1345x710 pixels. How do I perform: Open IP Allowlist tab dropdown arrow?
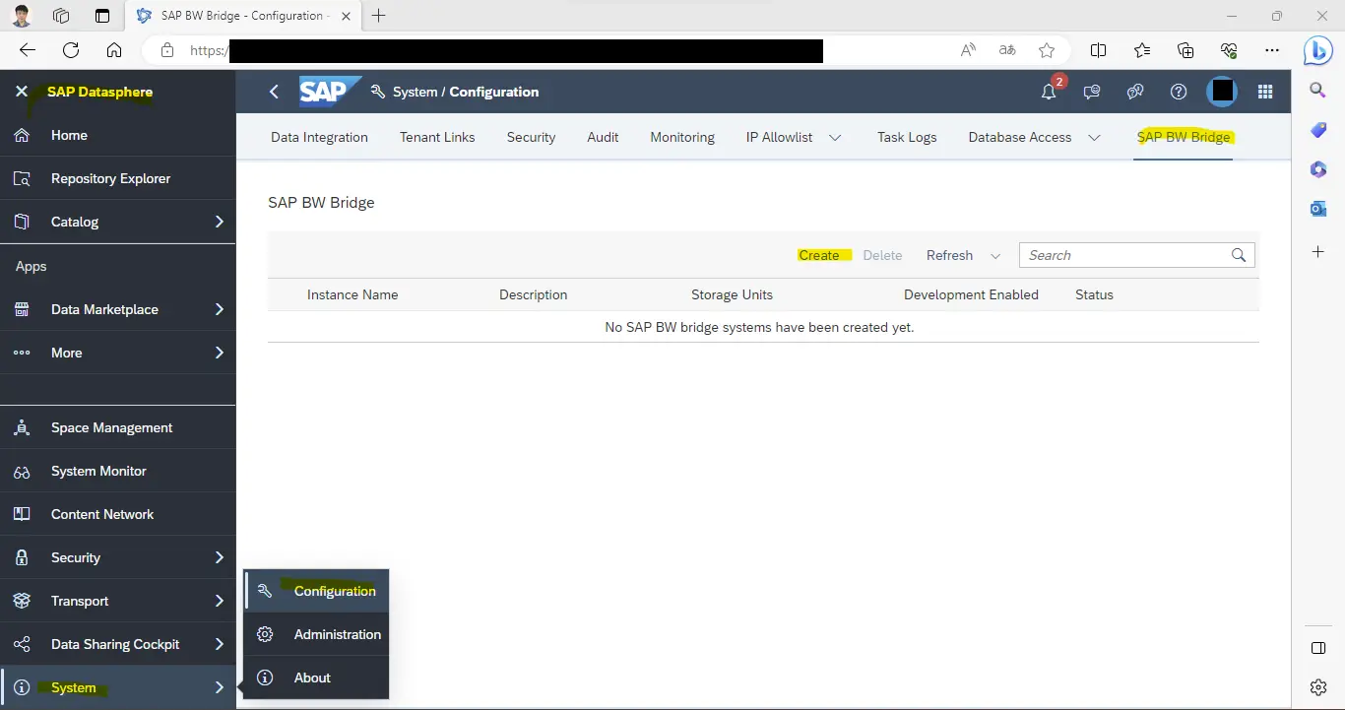tap(835, 138)
